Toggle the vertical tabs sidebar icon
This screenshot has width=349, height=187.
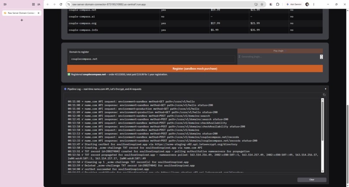click(5, 4)
